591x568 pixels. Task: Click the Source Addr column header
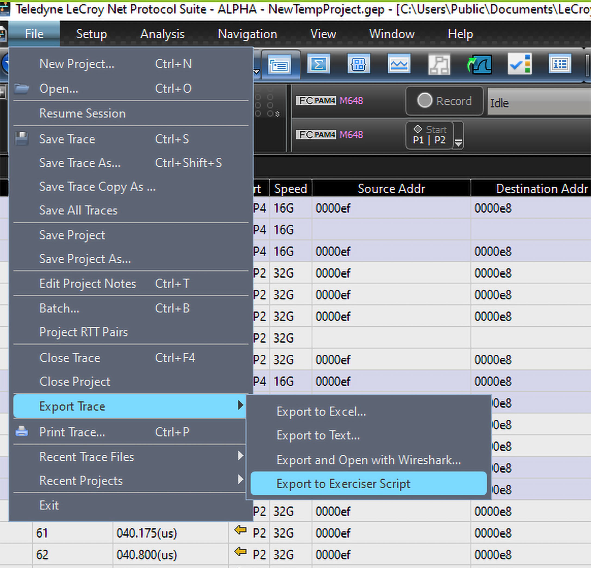pos(391,188)
